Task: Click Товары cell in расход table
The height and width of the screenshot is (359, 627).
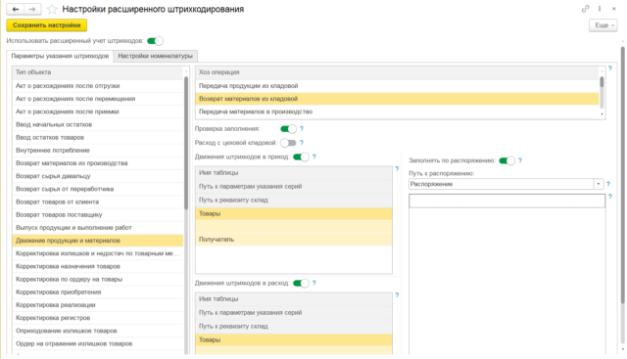Action: [x=294, y=339]
